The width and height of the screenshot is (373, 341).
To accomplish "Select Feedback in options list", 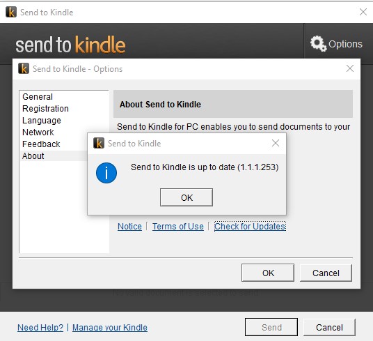I will [41, 144].
